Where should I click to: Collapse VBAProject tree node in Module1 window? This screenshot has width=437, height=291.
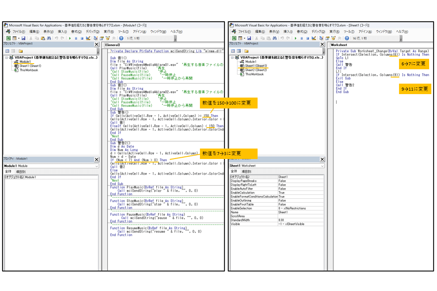[x=7, y=58]
